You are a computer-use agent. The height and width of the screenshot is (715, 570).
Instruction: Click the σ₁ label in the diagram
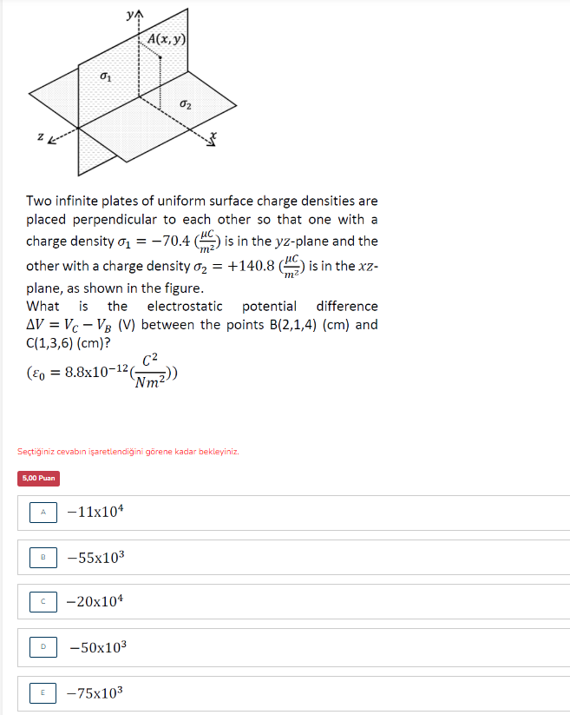tap(108, 76)
